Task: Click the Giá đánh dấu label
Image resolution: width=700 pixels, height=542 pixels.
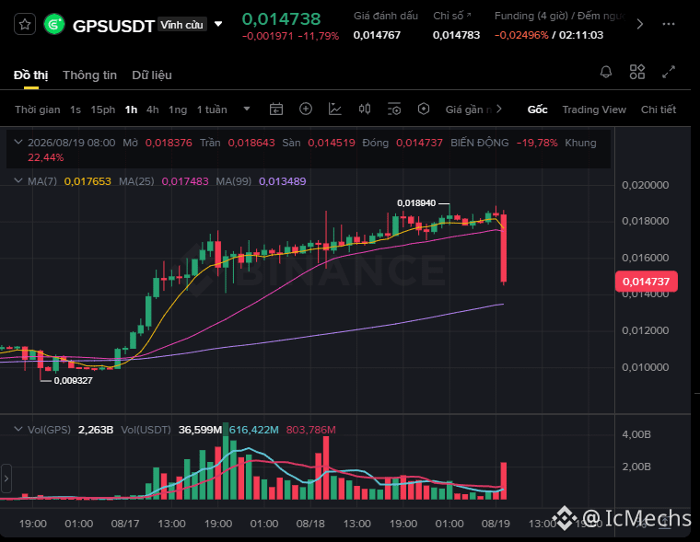Action: coord(386,16)
